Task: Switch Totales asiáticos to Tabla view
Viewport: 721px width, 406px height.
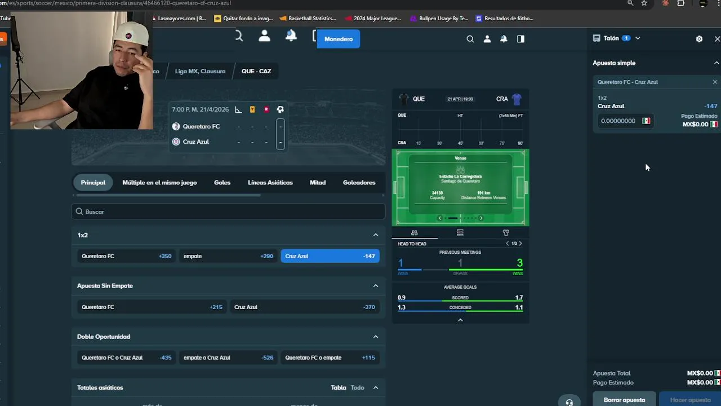Action: coord(339,387)
